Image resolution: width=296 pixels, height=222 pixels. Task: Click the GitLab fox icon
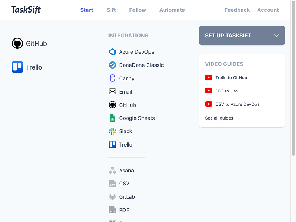112,197
